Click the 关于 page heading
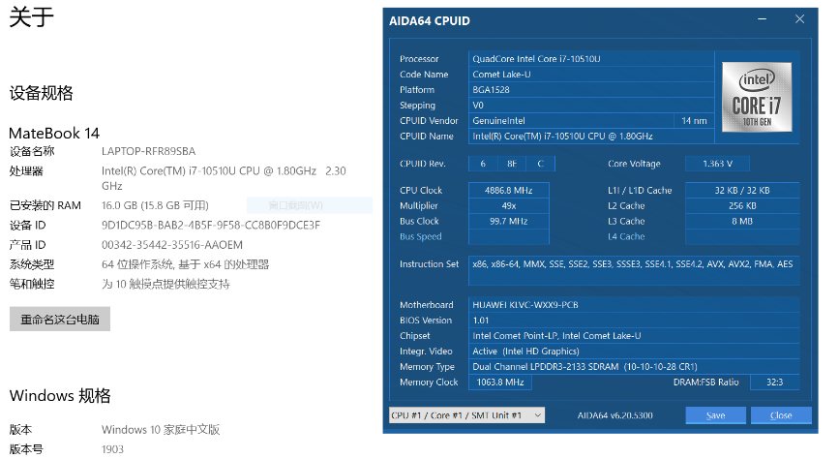The height and width of the screenshot is (459, 839). [x=32, y=17]
